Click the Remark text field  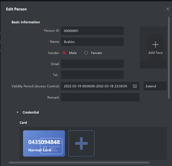(x=100, y=97)
